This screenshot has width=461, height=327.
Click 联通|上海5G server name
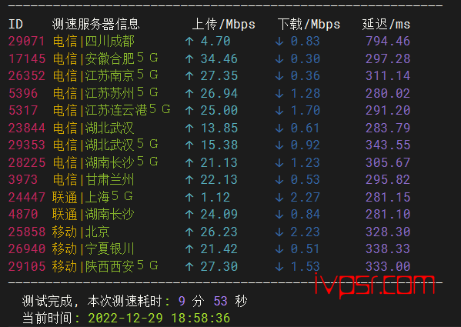[92, 197]
